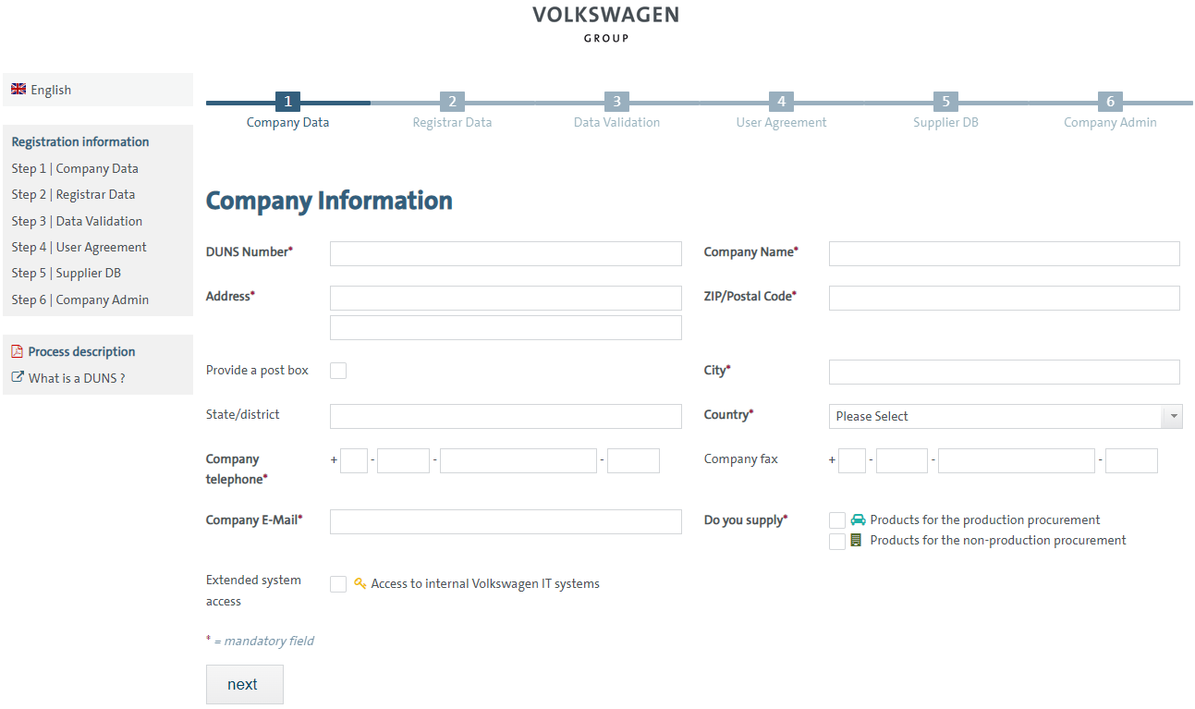Check Products for the production procurement
The width and height of the screenshot is (1195, 709).
837,520
